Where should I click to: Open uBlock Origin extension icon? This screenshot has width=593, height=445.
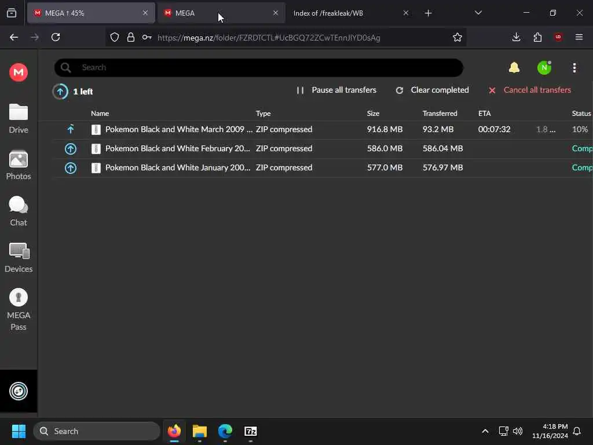click(x=558, y=37)
